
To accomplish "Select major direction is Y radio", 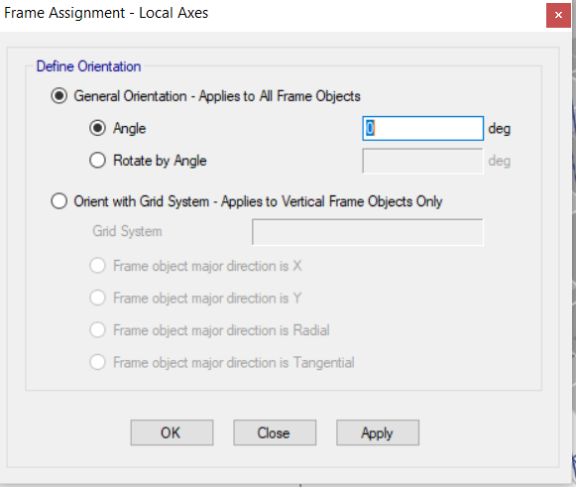I will coord(98,298).
